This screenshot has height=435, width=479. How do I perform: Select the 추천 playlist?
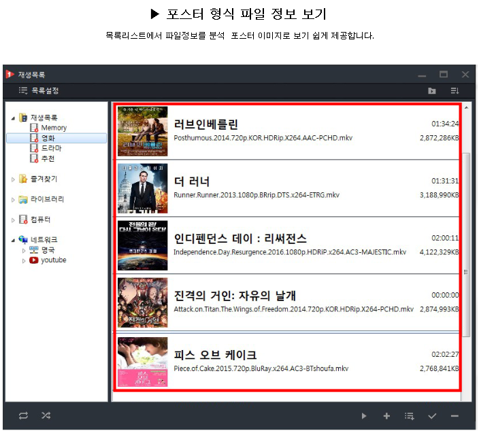point(48,158)
